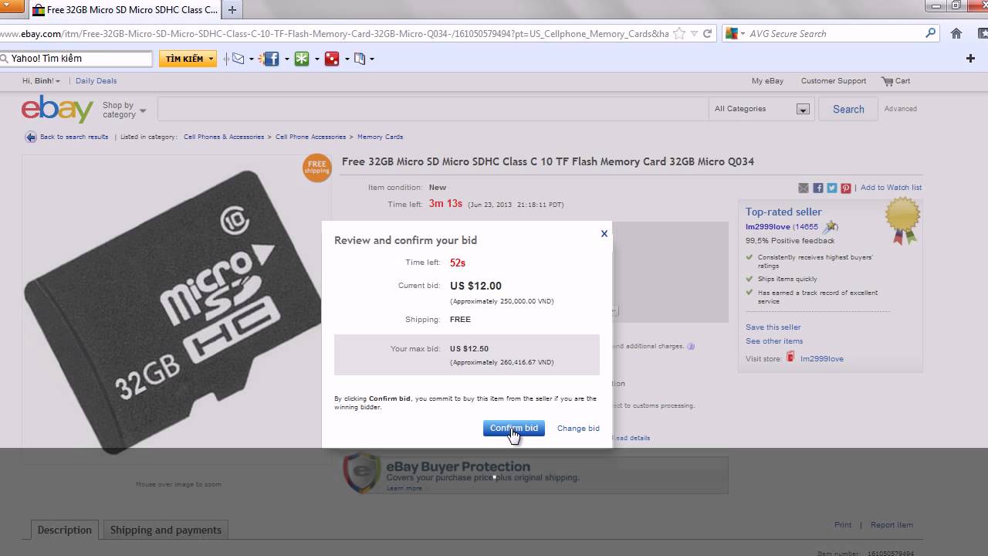988x556 pixels.
Task: Click the magnifier icon in AVG search box
Action: pos(931,33)
